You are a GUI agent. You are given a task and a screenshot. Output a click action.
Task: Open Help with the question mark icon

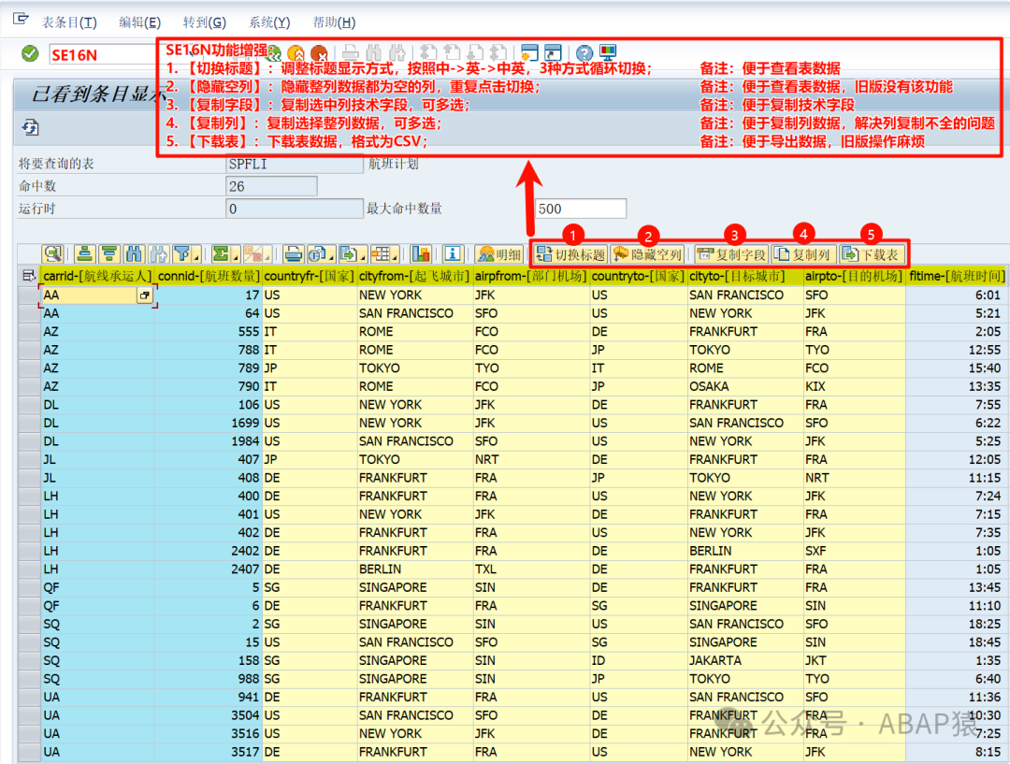pos(584,52)
